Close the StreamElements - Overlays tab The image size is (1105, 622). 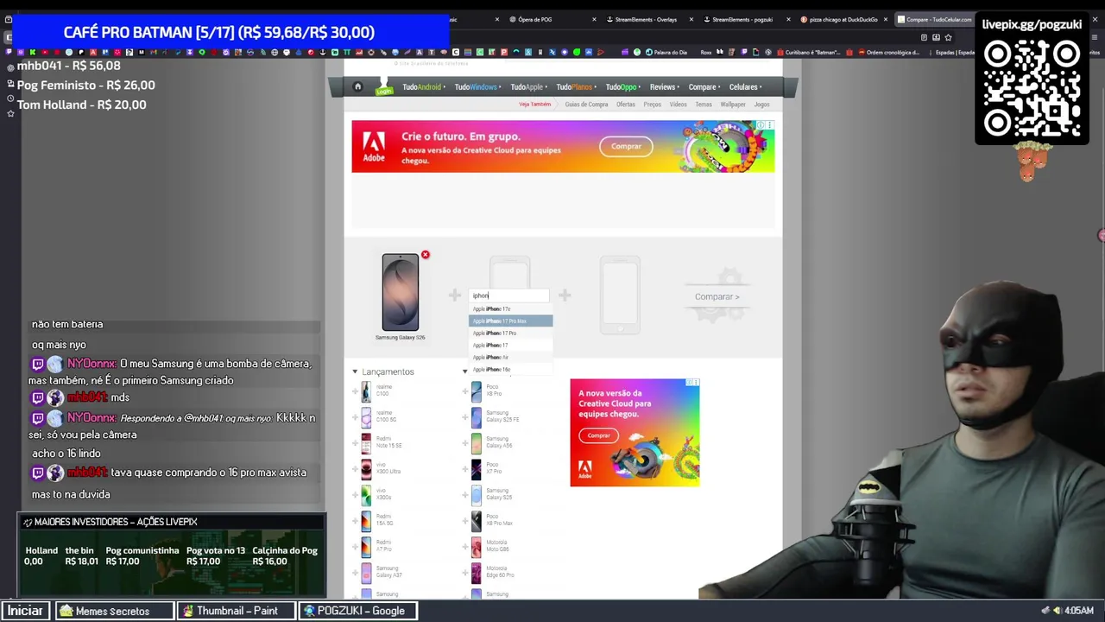(x=691, y=19)
